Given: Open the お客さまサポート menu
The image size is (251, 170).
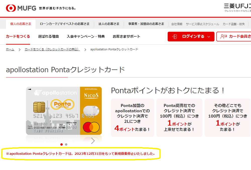Looking at the screenshot, I should pos(127,36).
